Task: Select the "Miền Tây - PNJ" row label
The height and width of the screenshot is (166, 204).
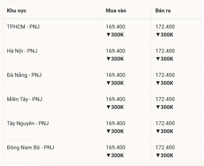Action: click(x=24, y=99)
